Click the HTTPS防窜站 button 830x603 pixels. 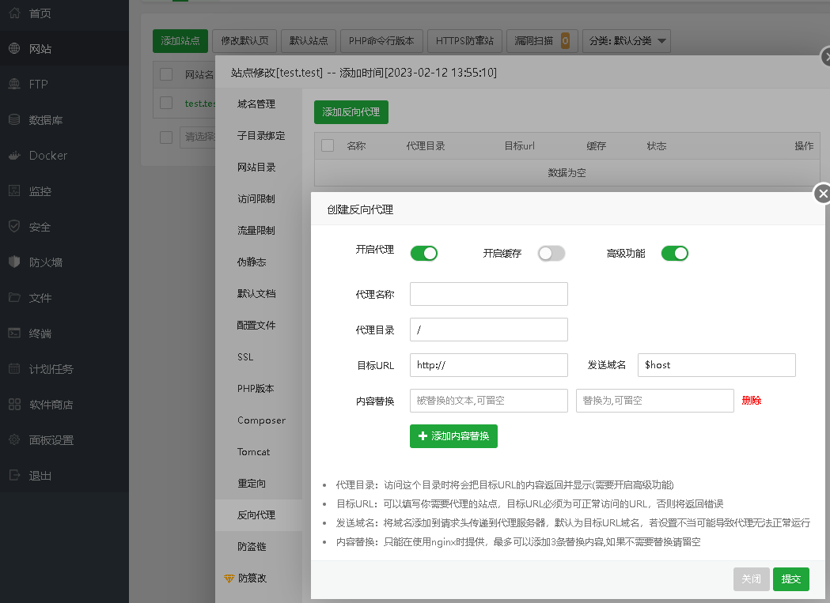point(464,41)
